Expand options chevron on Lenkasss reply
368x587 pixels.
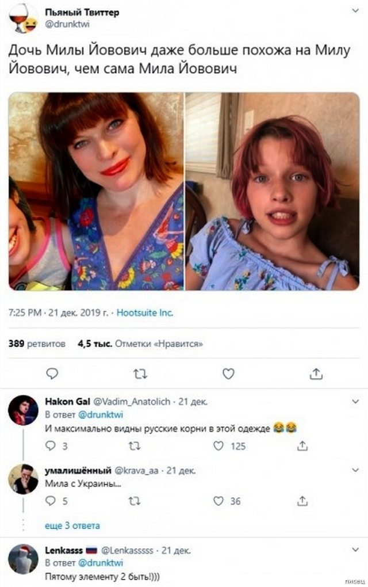(356, 550)
